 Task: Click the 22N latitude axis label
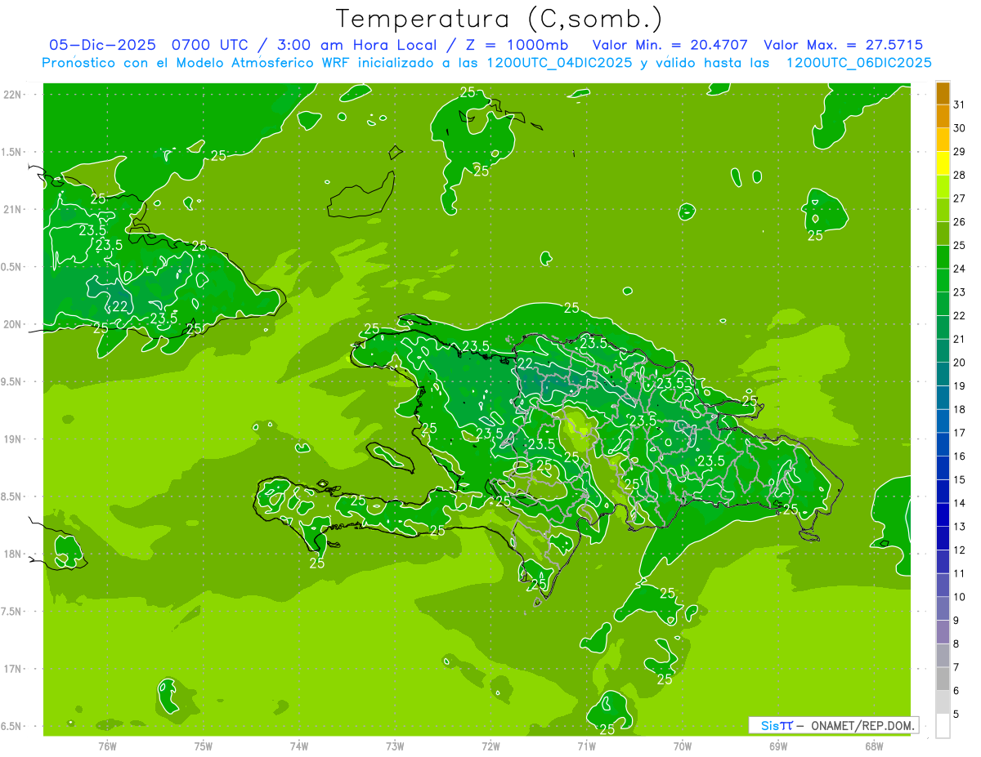pos(12,95)
